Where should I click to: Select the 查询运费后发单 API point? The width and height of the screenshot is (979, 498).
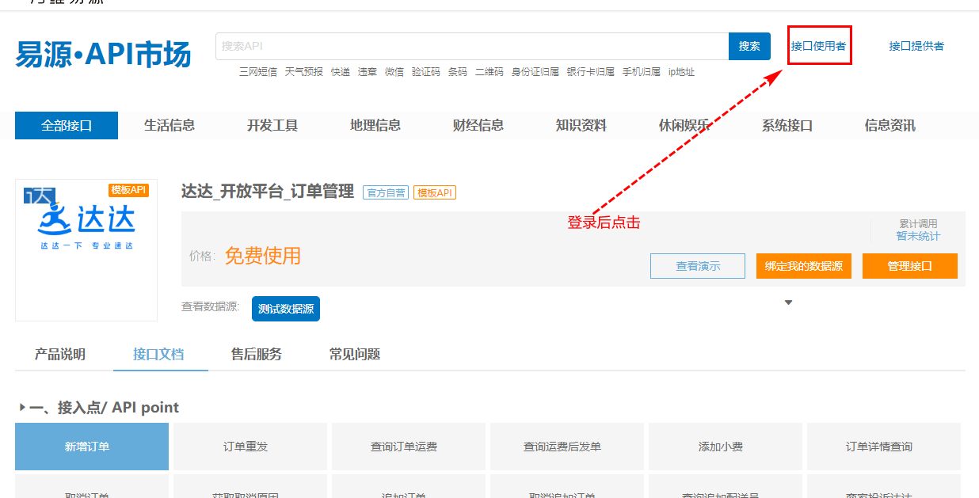567,447
